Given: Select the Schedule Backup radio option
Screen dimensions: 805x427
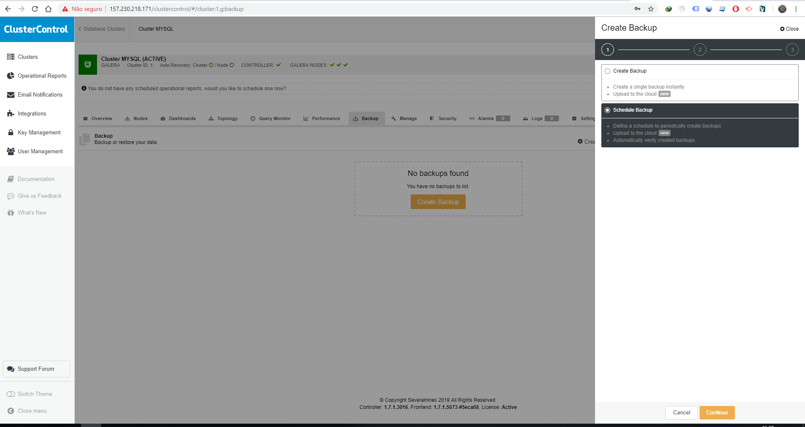Looking at the screenshot, I should (607, 110).
